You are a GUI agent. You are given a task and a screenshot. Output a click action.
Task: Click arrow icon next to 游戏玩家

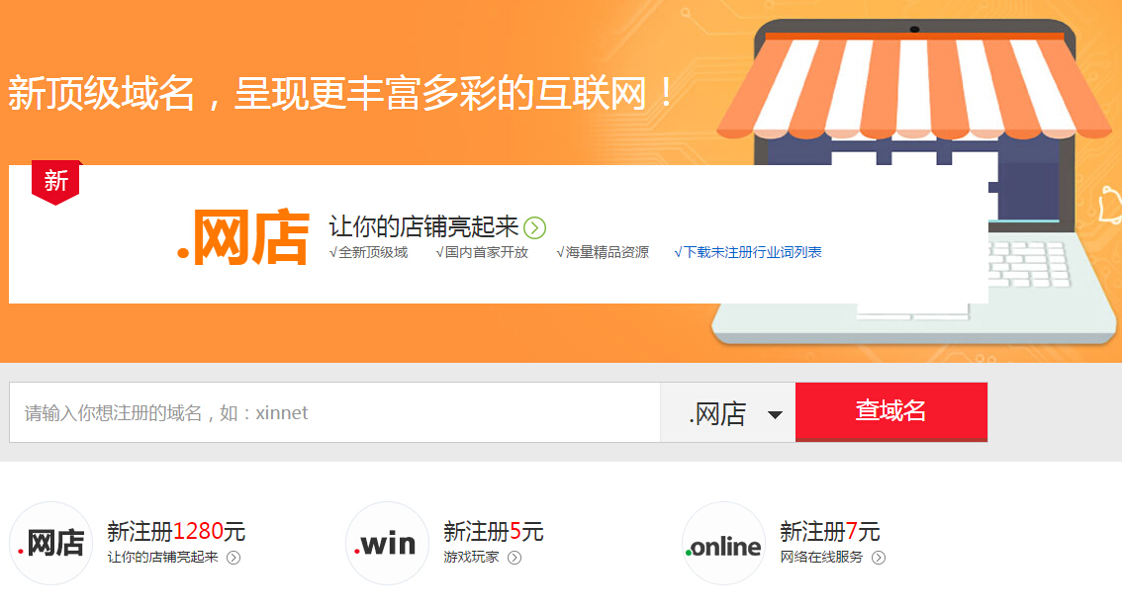pos(514,558)
